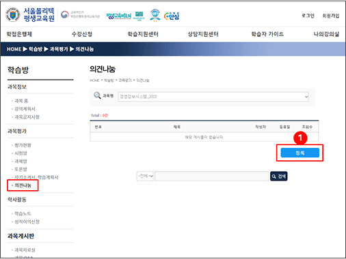Click the magnifier icon next to 과목명

(97, 95)
